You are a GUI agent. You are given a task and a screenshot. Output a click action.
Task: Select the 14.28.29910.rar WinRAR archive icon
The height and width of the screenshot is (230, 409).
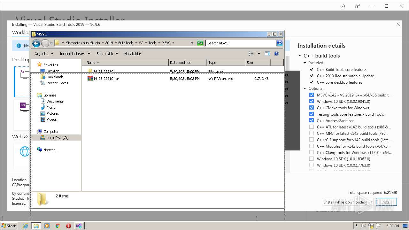(90, 78)
